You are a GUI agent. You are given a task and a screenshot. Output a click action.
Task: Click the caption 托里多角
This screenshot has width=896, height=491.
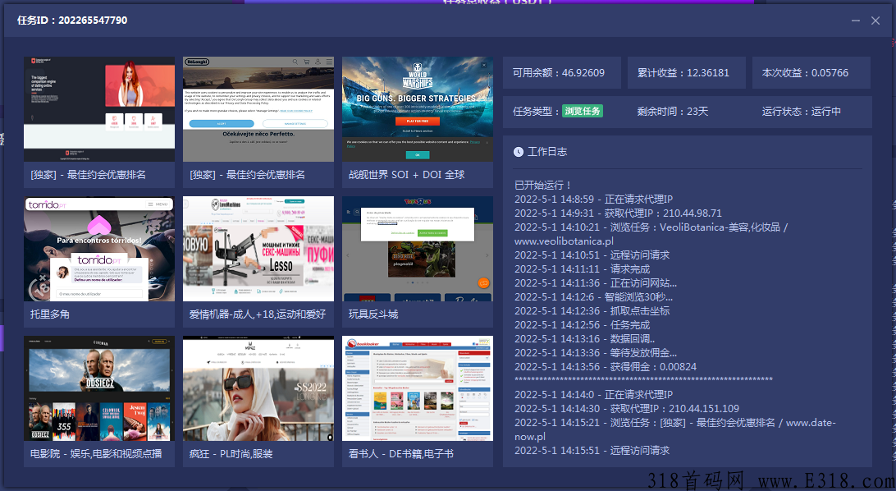[x=50, y=314]
